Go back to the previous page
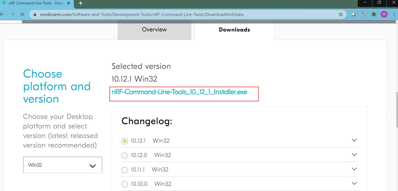Screen dimensions: 398x191 coord(2,14)
